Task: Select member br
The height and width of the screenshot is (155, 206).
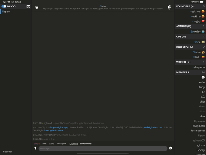Action: click(203, 92)
